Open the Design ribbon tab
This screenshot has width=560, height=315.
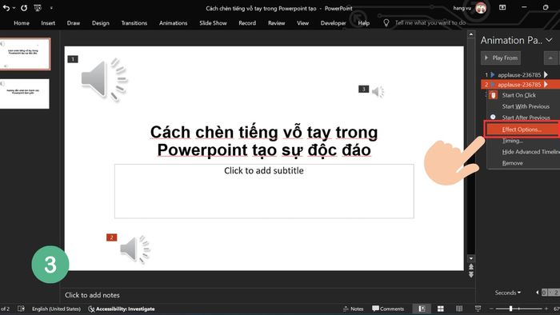(100, 23)
